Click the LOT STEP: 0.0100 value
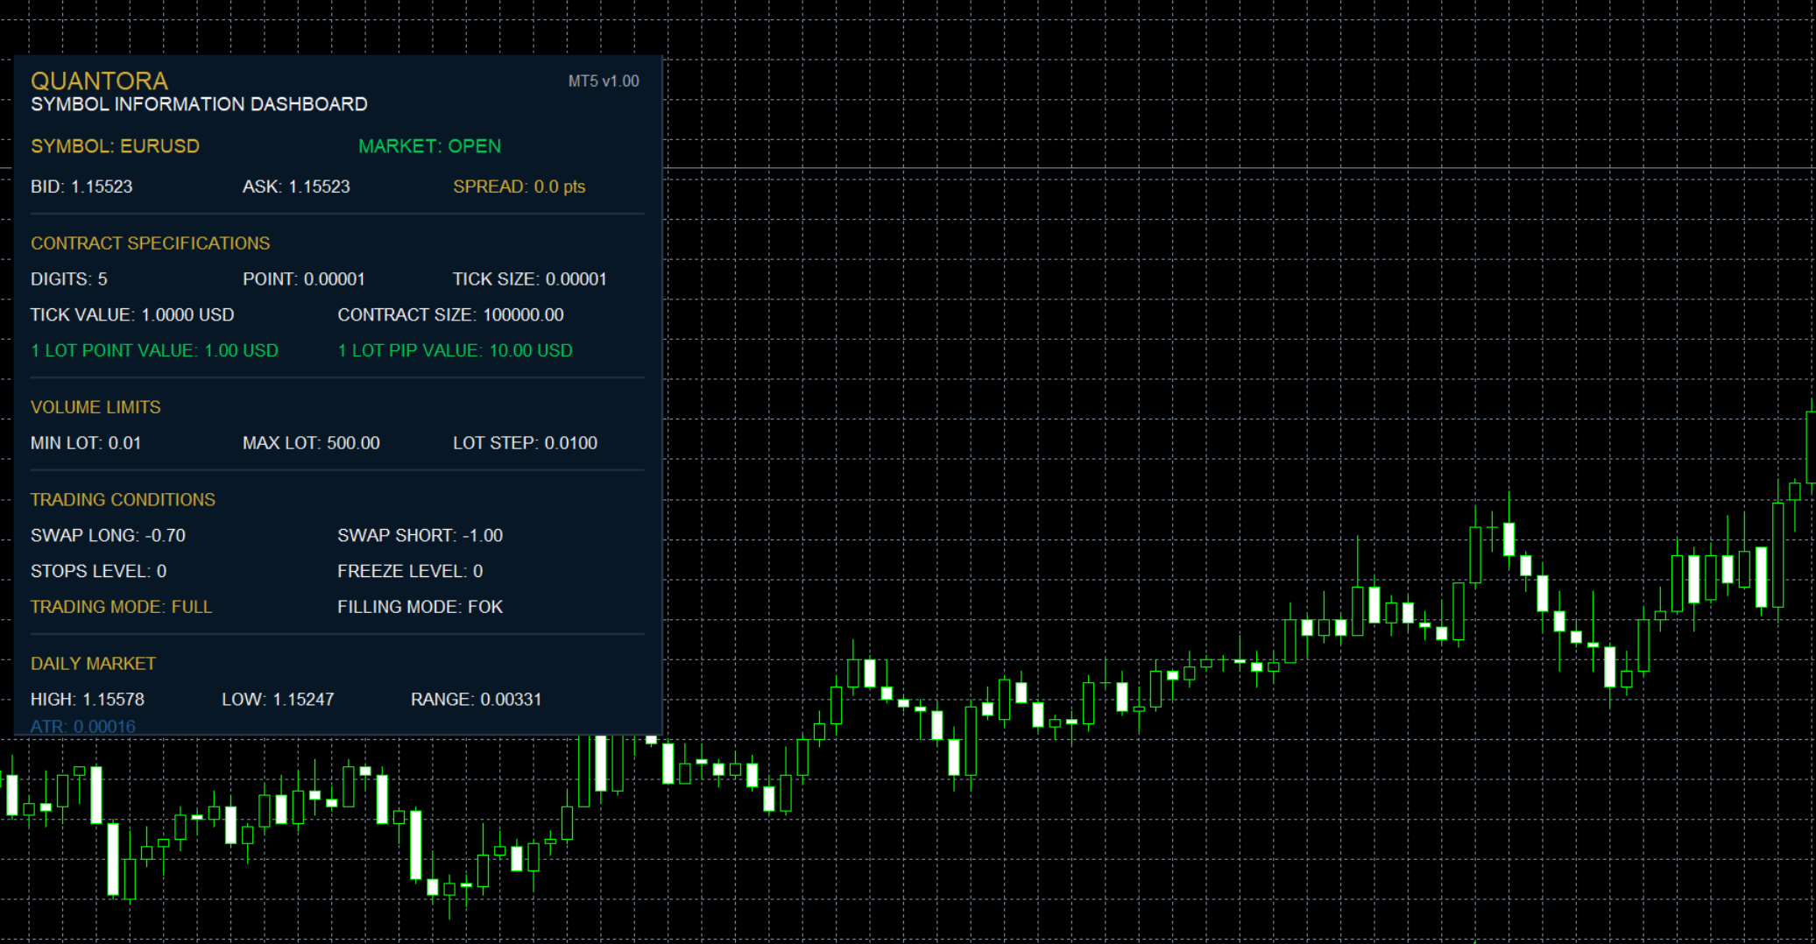 pos(525,443)
